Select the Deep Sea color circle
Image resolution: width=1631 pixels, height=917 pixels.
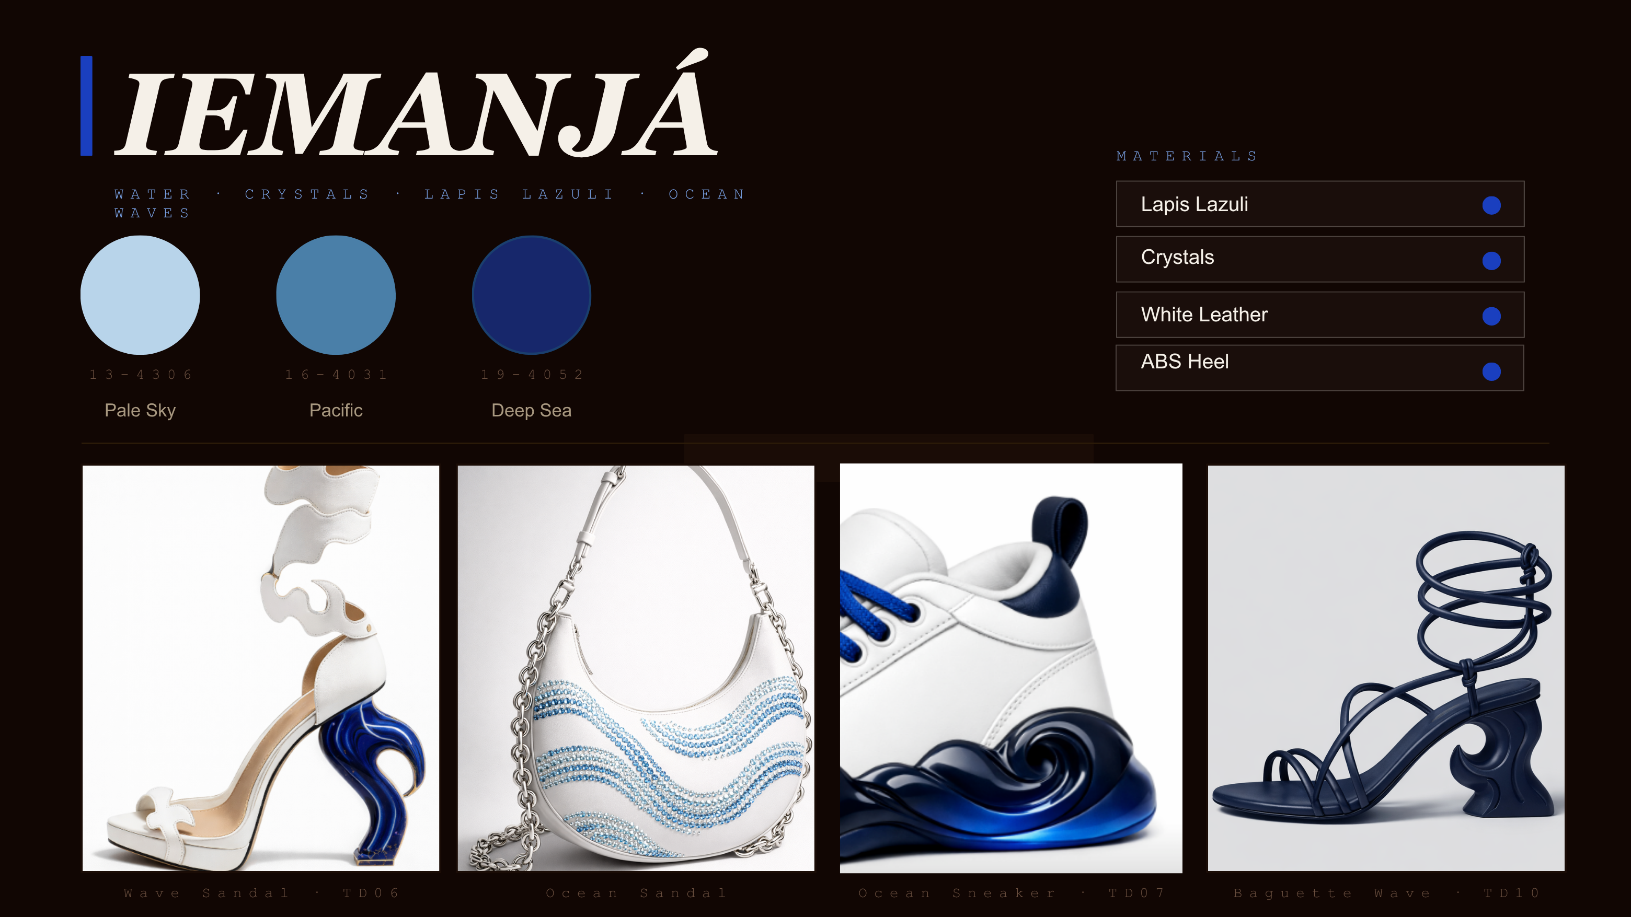pos(531,295)
